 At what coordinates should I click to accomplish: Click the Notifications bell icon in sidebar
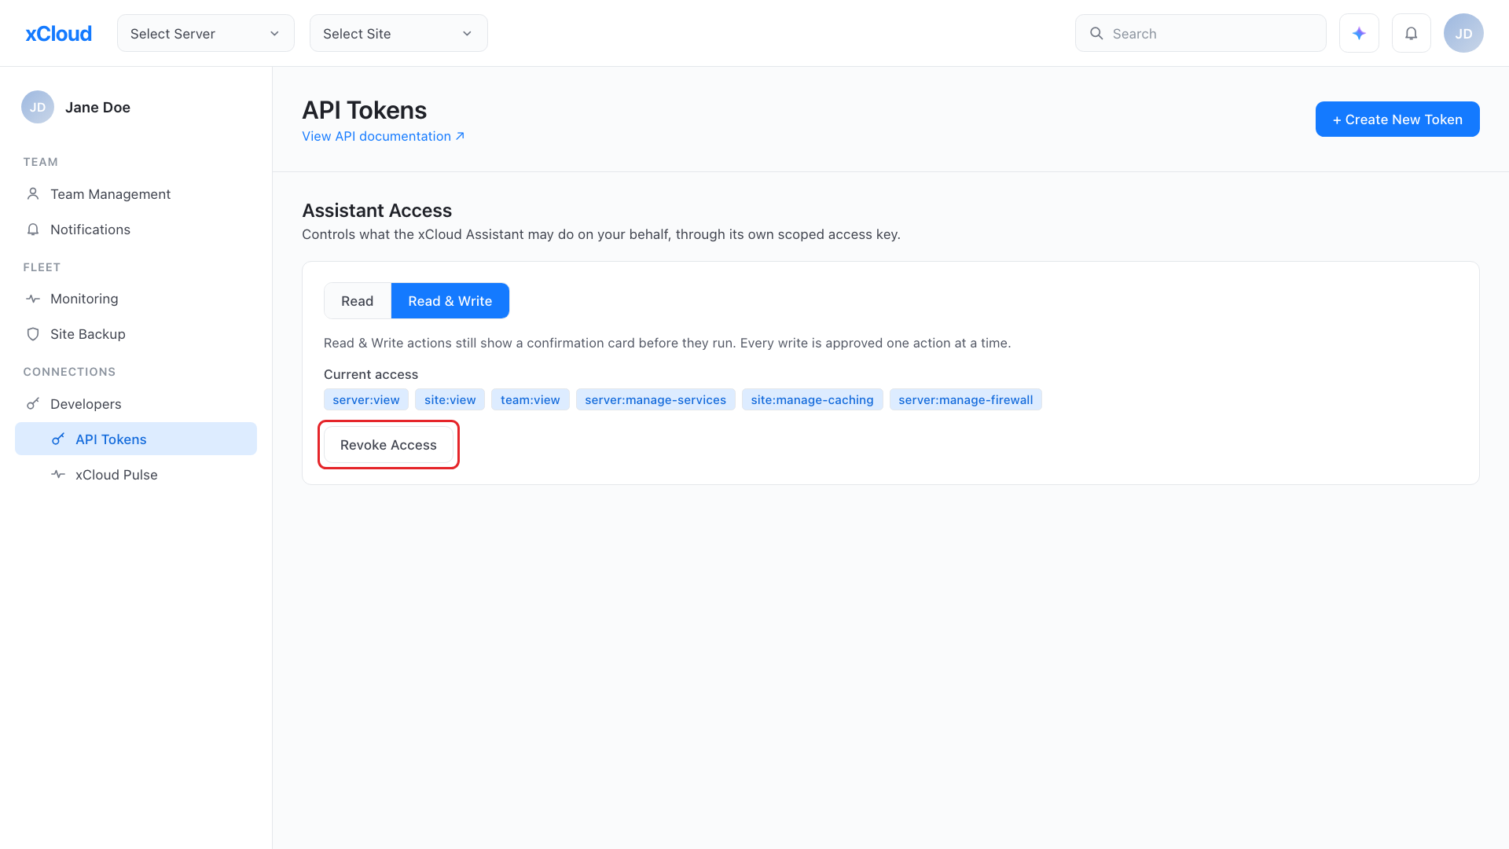click(33, 229)
